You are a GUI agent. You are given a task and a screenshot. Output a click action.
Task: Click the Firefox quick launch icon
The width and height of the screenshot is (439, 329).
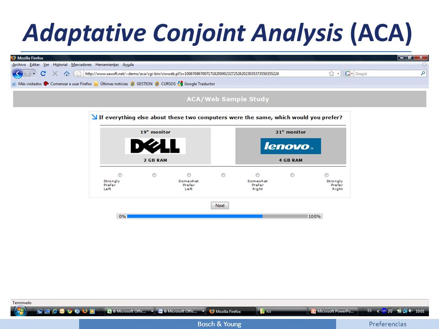pyautogui.click(x=85, y=311)
